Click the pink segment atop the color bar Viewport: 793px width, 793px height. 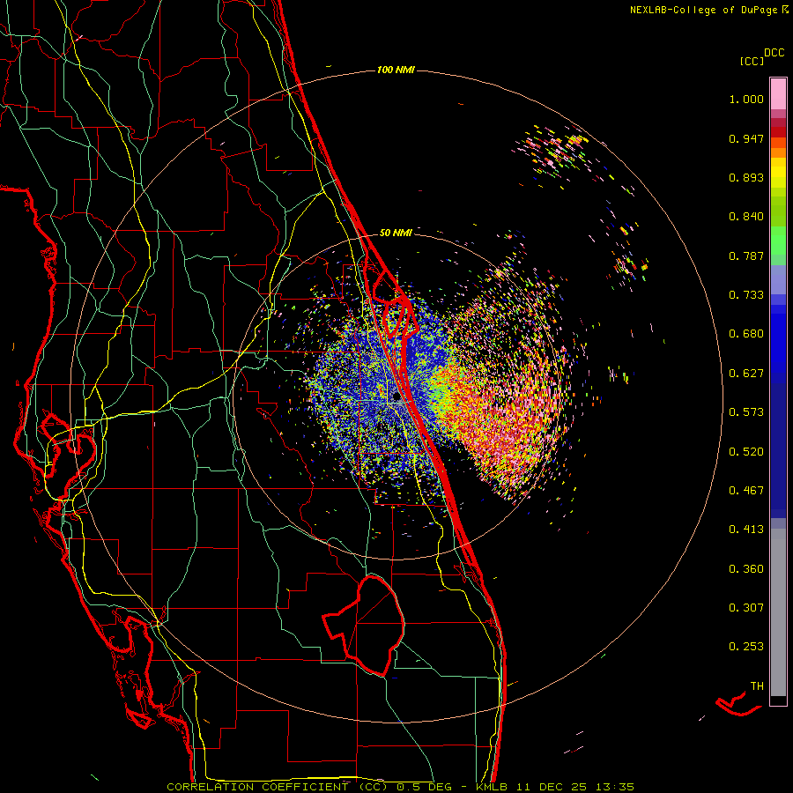[x=778, y=93]
